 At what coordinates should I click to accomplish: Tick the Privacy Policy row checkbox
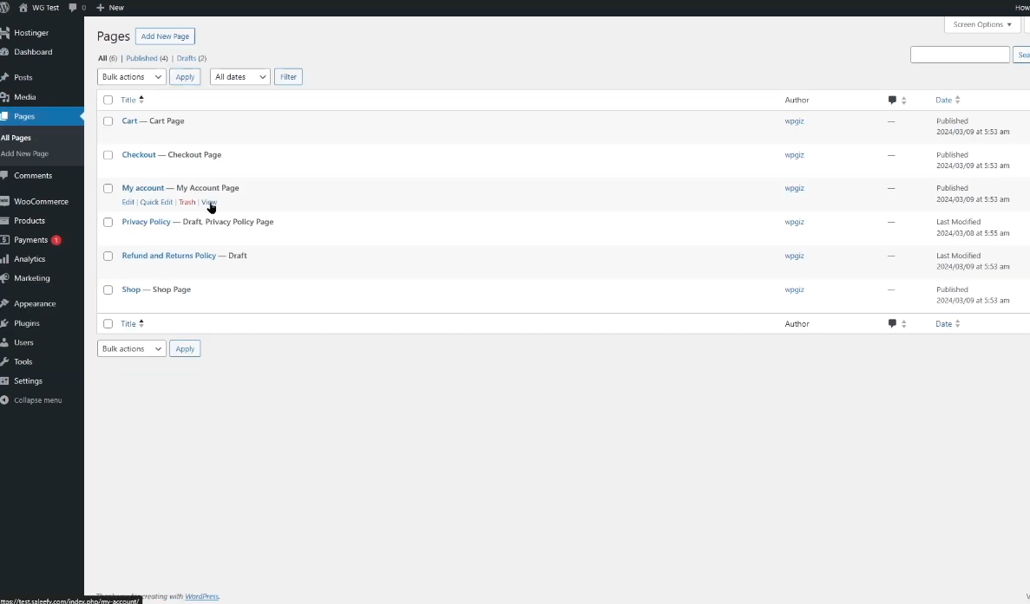point(108,223)
